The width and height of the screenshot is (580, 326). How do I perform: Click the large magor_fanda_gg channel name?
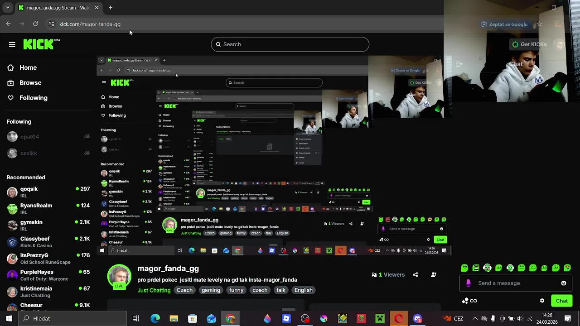click(x=168, y=268)
